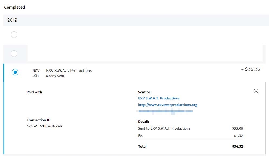
Task: Click the transaction ID 32A32172HR470724B
Action: pos(44,126)
